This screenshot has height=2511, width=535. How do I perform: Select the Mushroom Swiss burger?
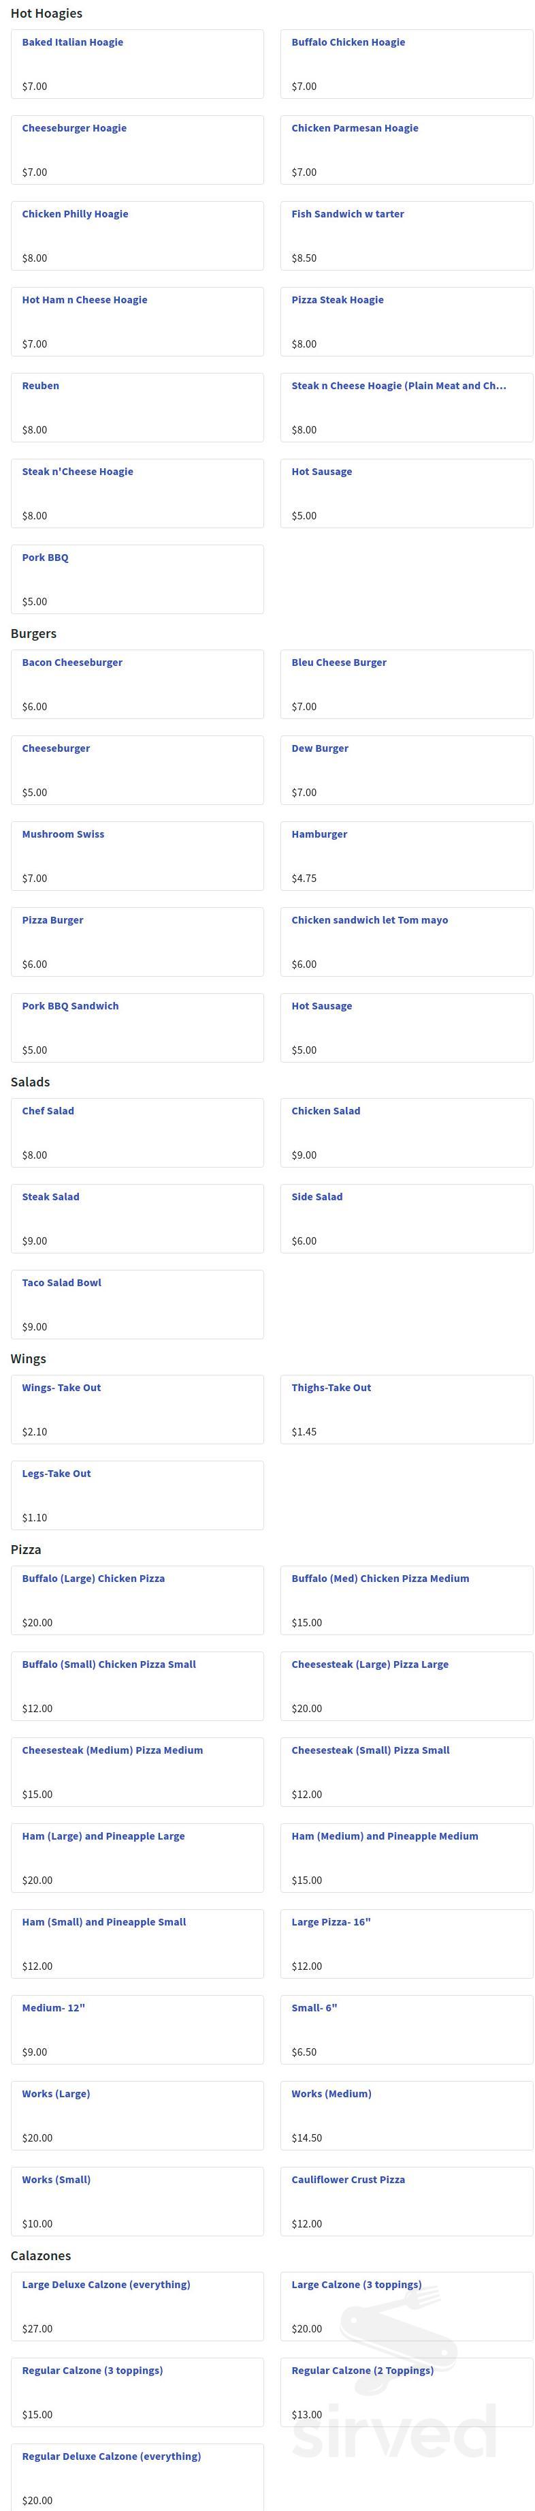(x=137, y=855)
